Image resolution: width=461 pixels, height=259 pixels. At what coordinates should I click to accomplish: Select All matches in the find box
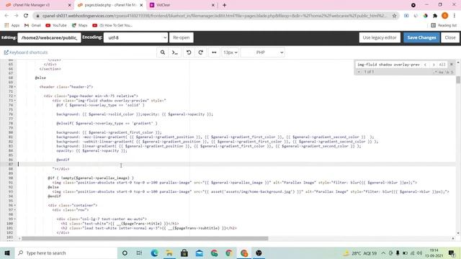point(442,64)
